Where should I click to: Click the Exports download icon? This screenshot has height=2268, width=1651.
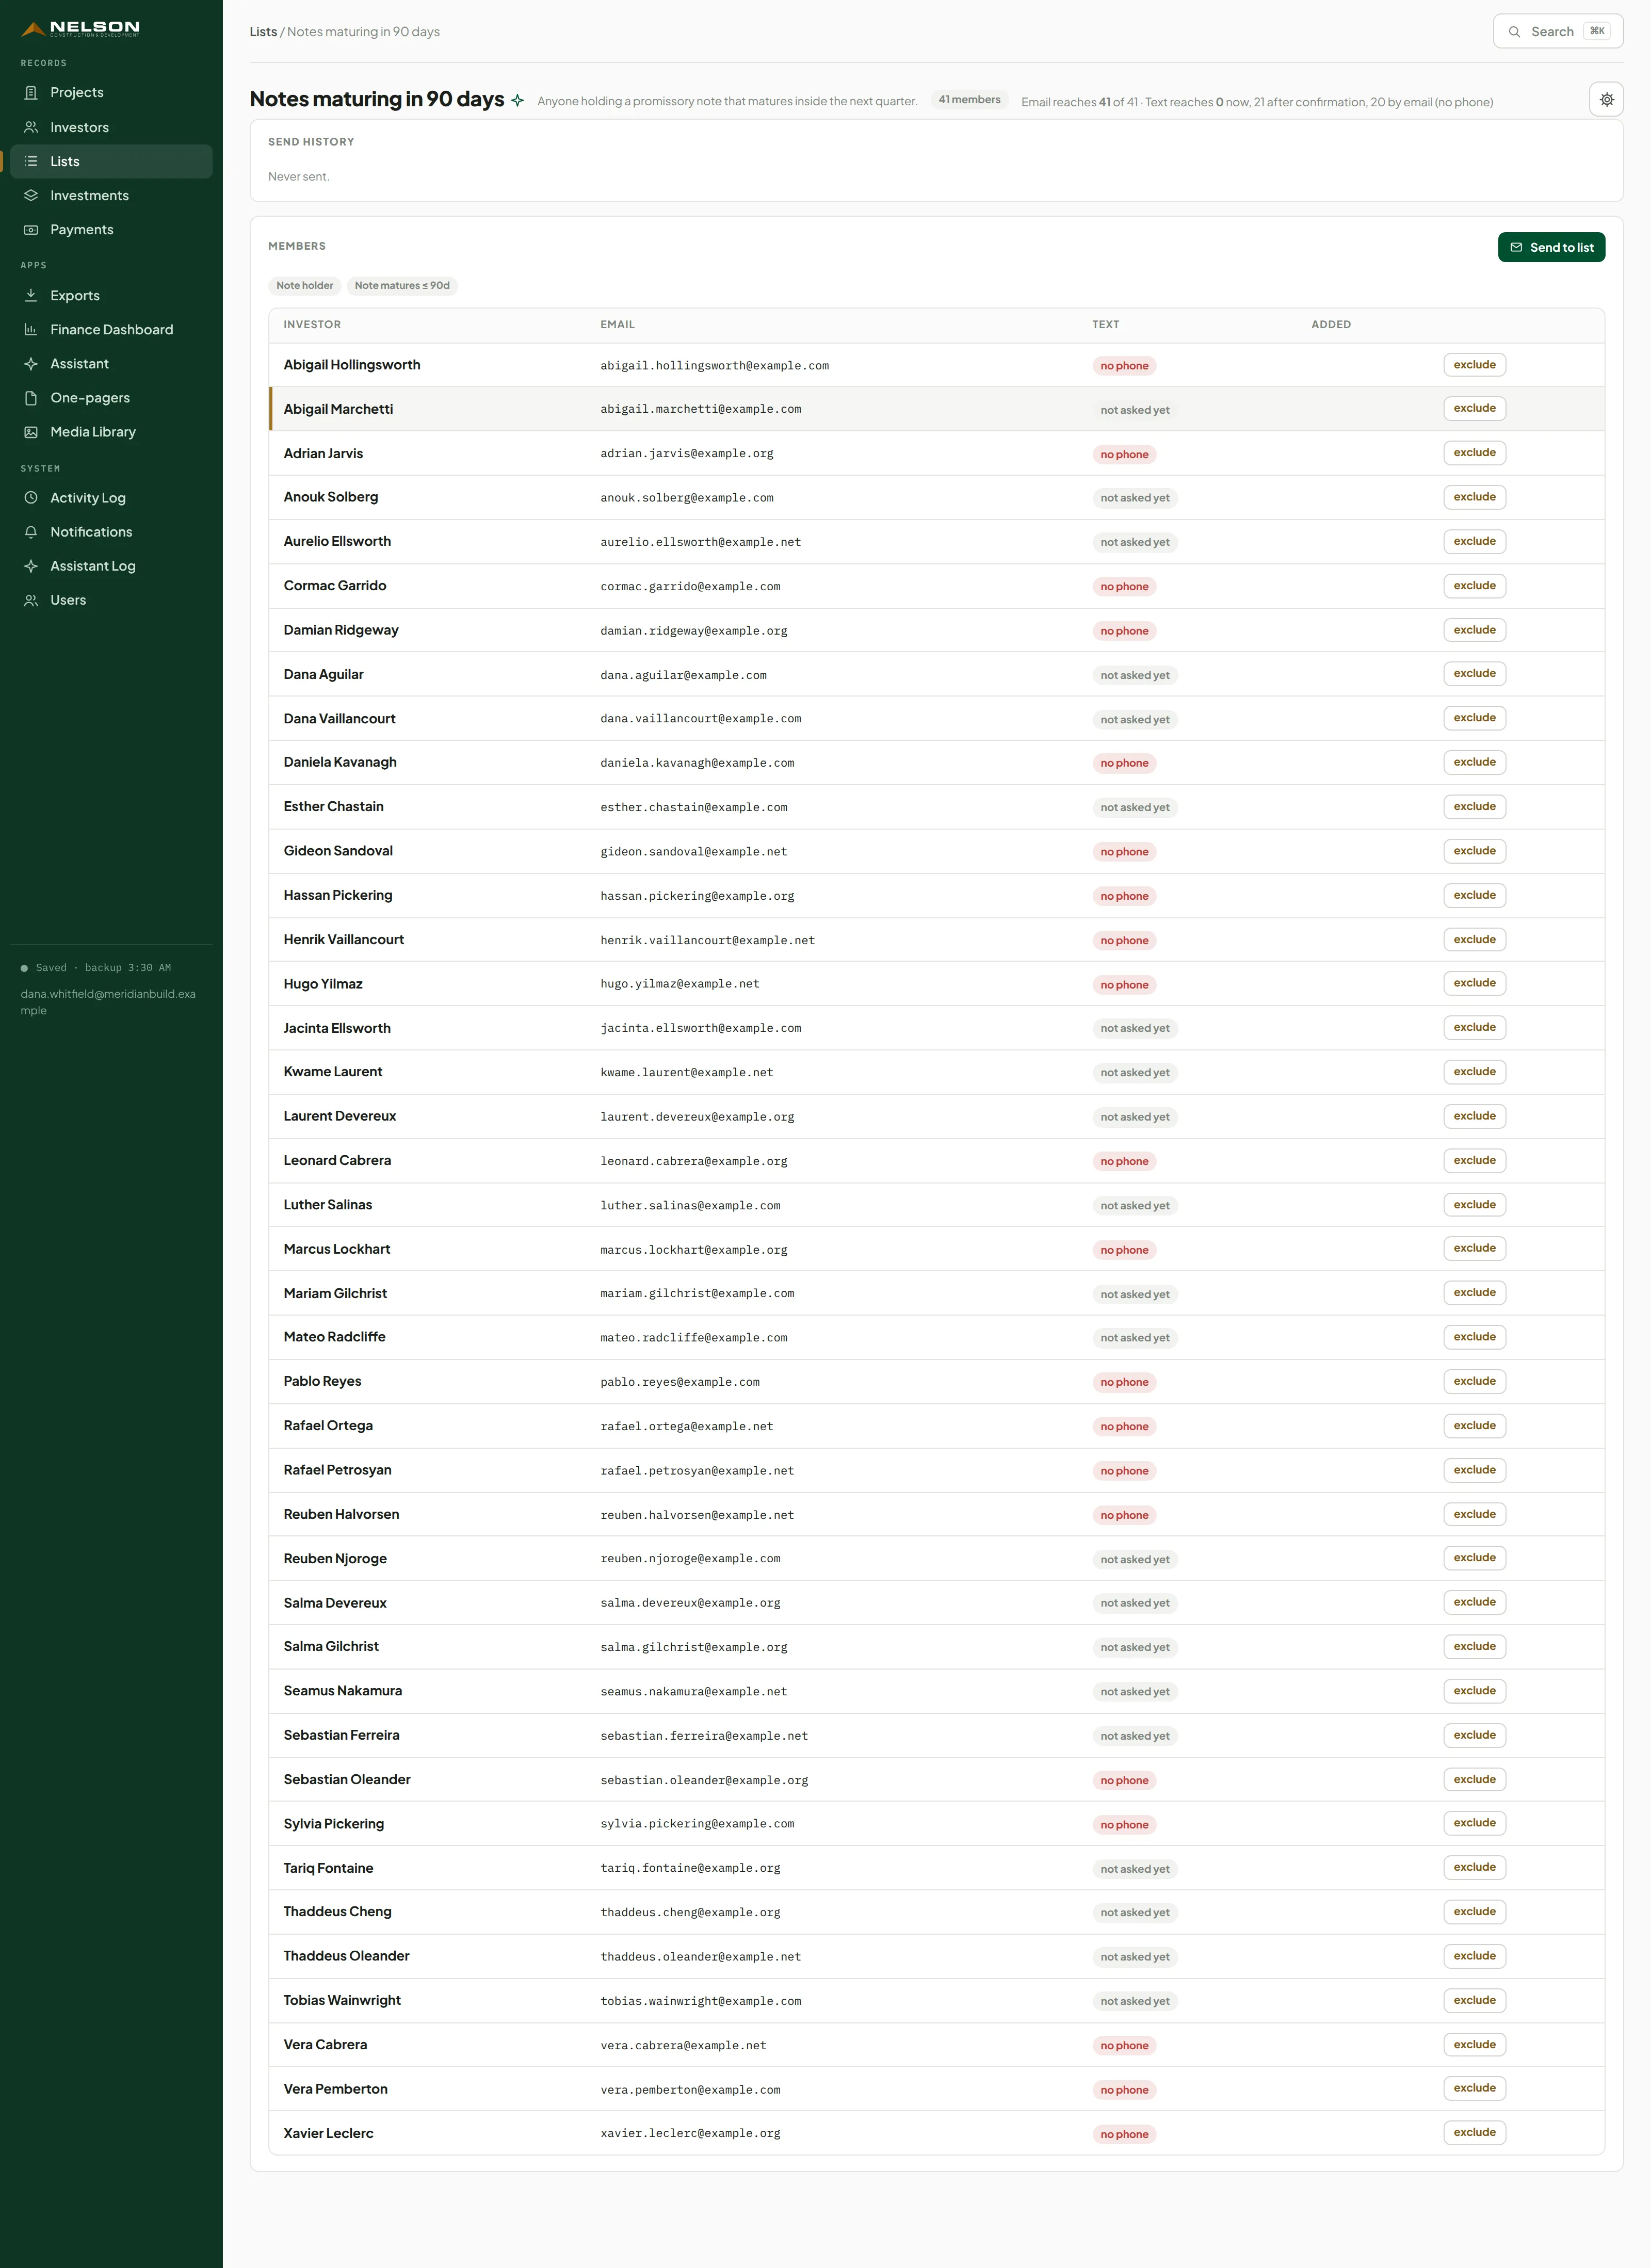pos(31,295)
